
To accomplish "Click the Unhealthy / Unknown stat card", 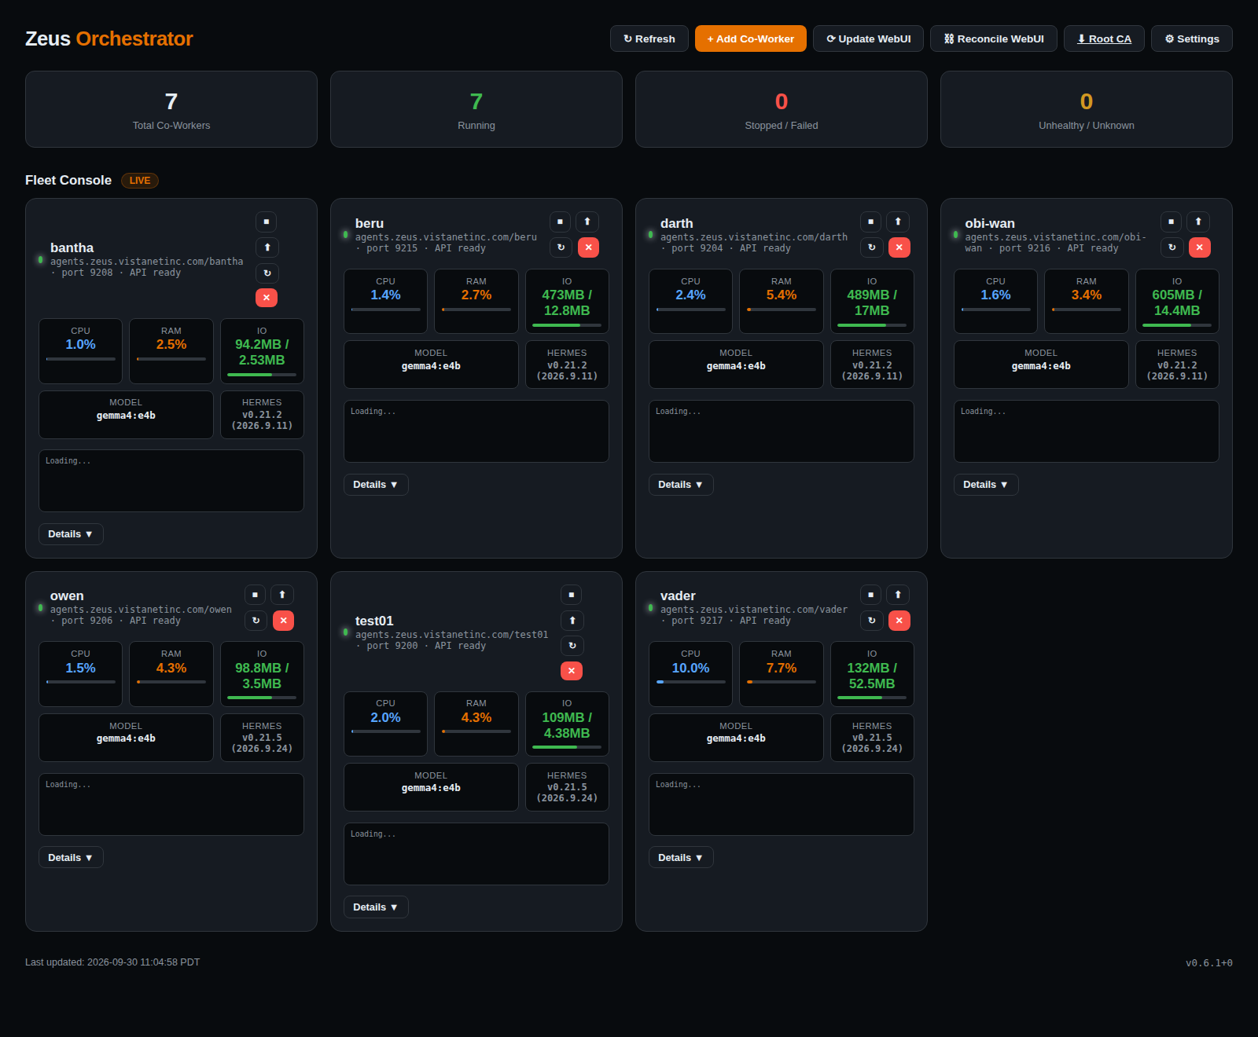I will point(1087,109).
